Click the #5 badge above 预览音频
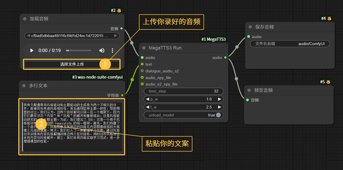Viewport: 343px width, 170px height. point(325,82)
